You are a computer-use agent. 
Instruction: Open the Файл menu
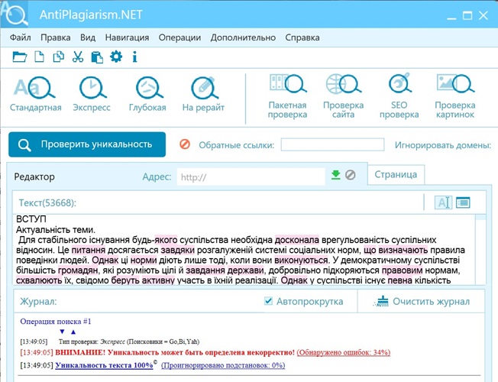pos(21,37)
